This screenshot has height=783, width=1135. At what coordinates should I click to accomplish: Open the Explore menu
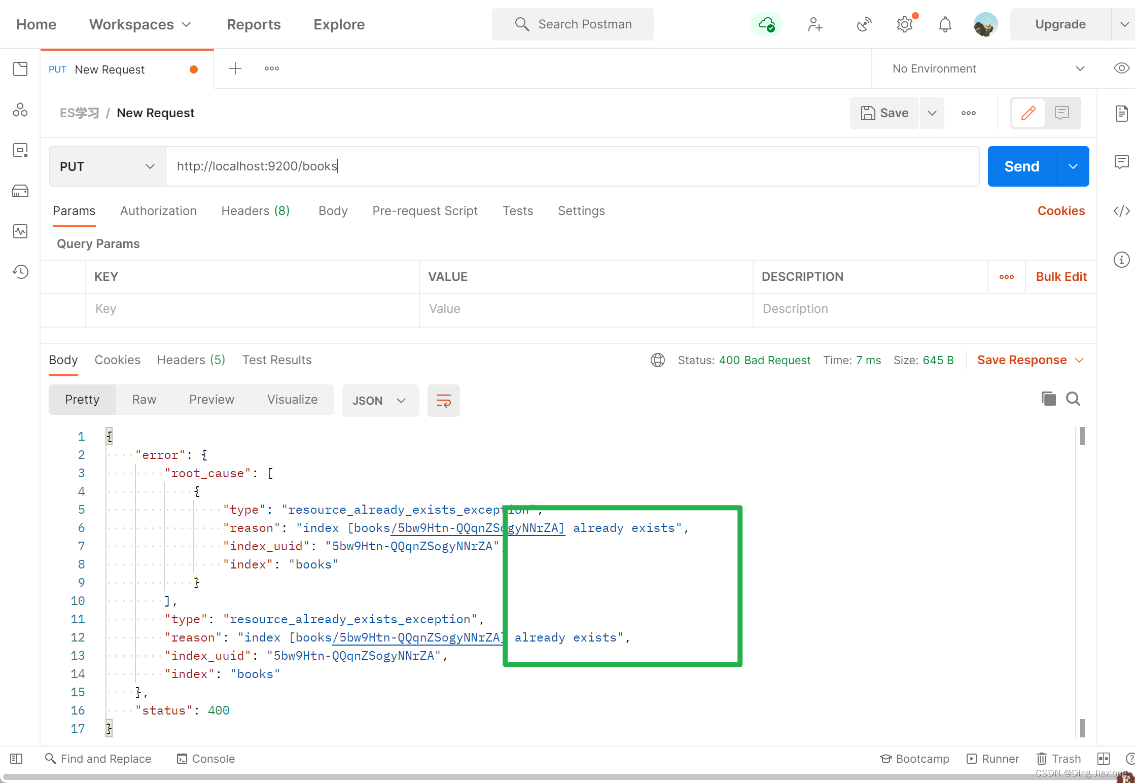tap(339, 24)
